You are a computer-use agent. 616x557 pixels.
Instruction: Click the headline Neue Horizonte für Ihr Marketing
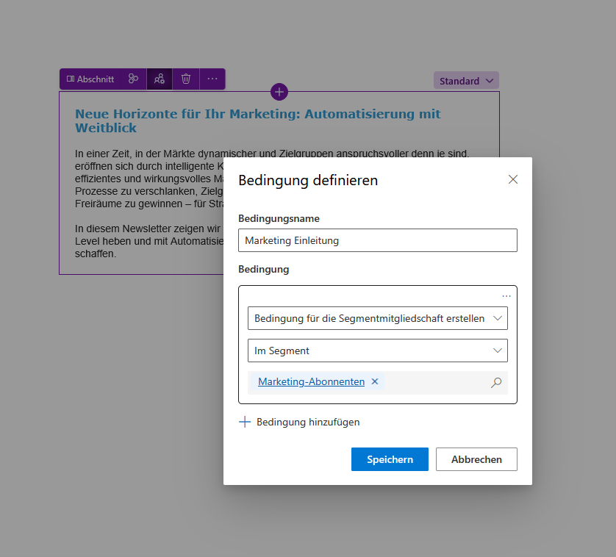(258, 121)
